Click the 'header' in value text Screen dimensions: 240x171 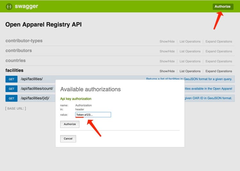click(x=80, y=109)
